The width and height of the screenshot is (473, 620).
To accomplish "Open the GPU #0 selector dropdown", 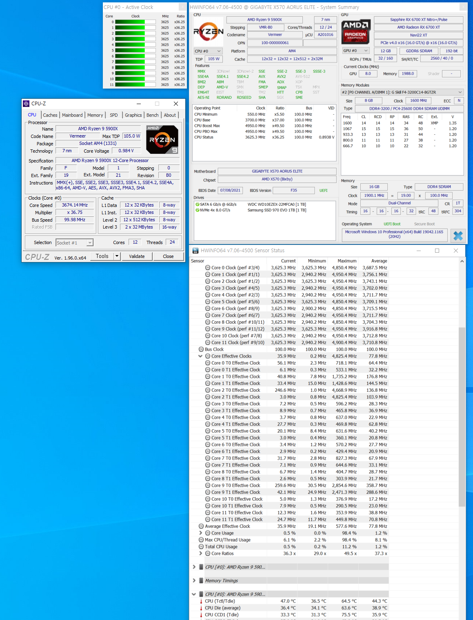I will coord(356,51).
